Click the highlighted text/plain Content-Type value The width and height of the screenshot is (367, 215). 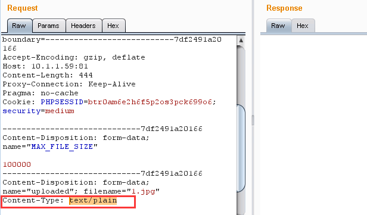click(93, 201)
